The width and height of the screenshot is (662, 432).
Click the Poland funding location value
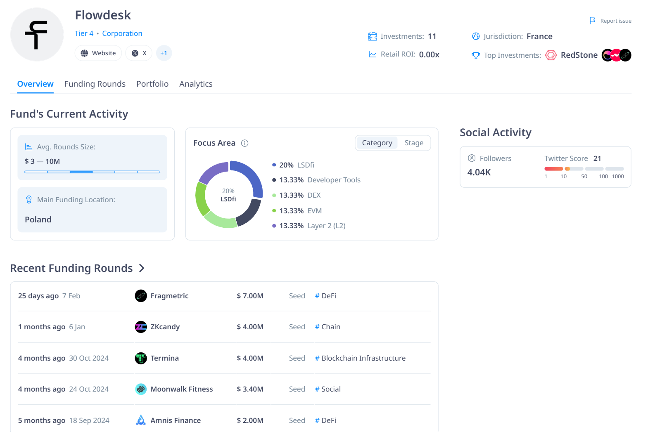(38, 220)
